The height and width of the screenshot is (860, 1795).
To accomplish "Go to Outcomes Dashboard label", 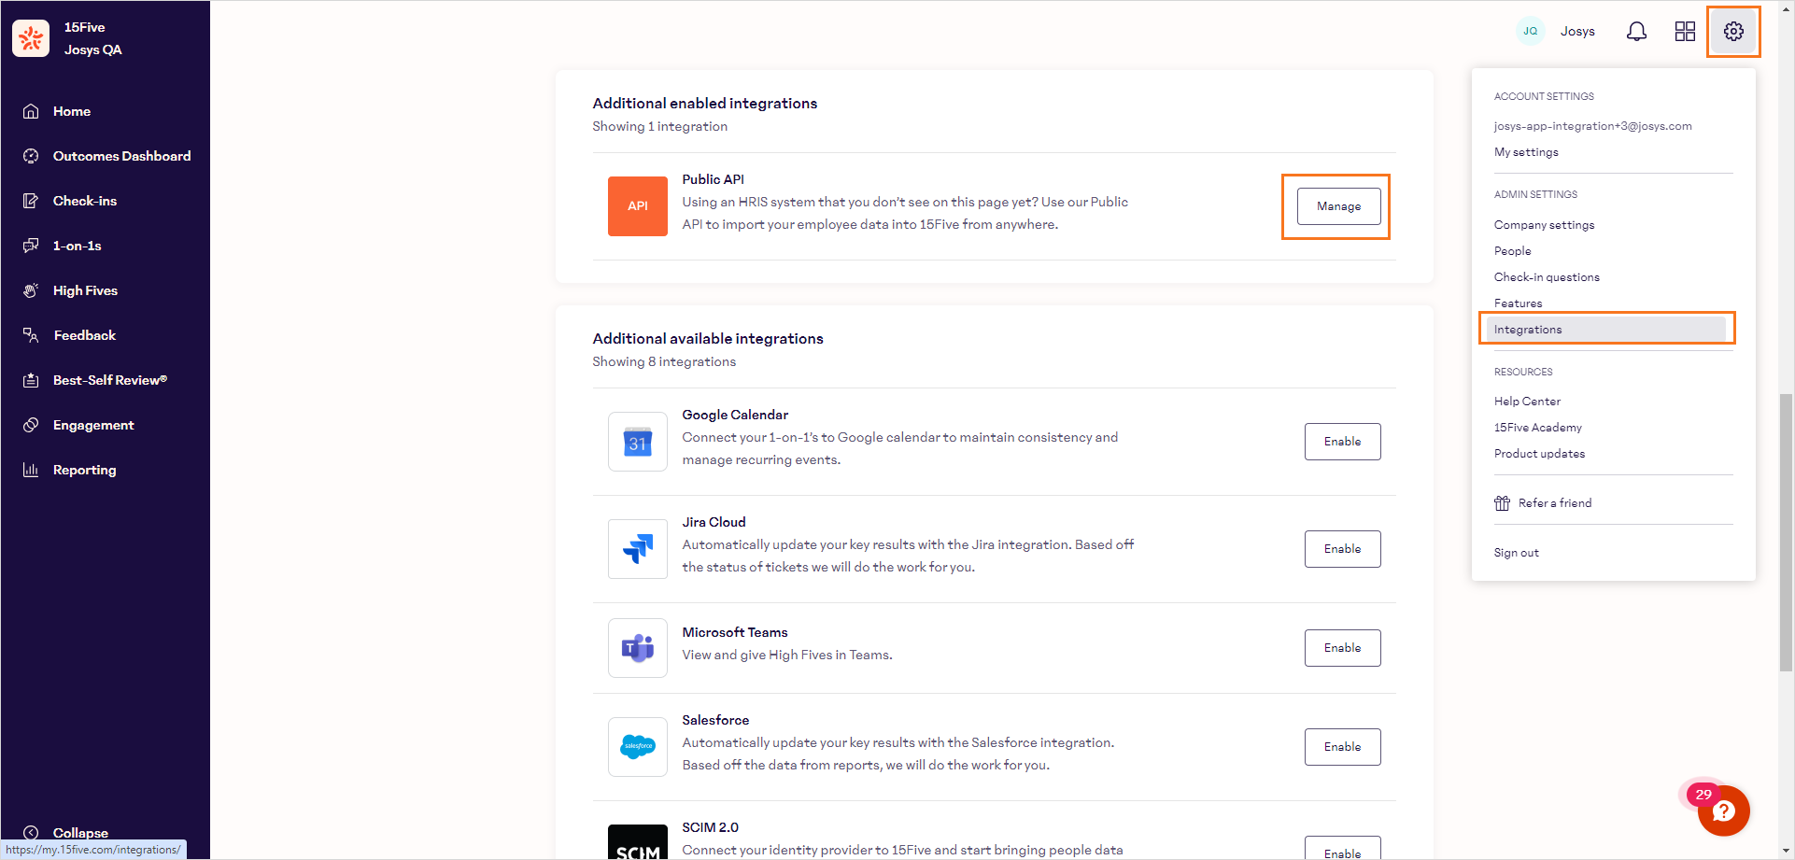I will click(121, 156).
